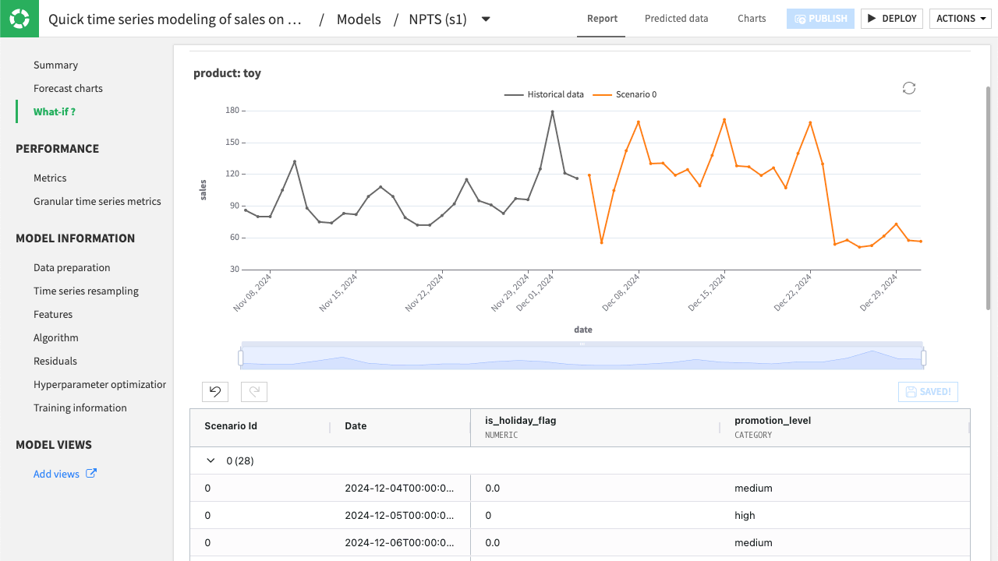This screenshot has width=998, height=561.
Task: Click the external-link icon next to Add views
Action: 89,473
